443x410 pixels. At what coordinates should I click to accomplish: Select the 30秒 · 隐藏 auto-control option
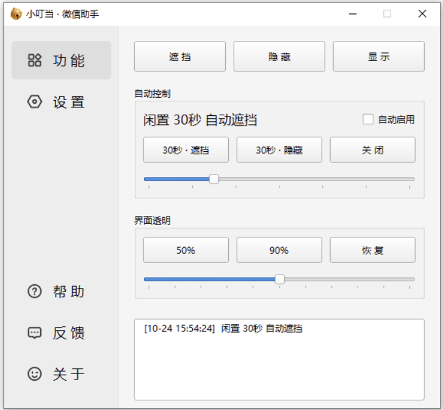click(x=279, y=150)
